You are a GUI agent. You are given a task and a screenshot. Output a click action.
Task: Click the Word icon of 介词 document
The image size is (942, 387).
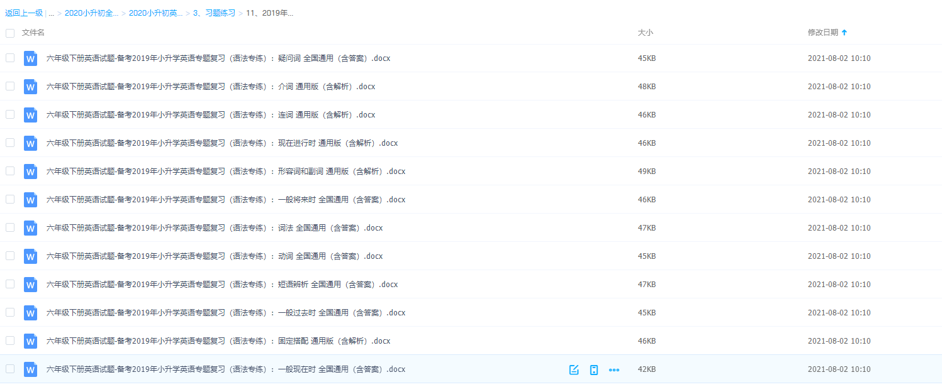[x=30, y=87]
